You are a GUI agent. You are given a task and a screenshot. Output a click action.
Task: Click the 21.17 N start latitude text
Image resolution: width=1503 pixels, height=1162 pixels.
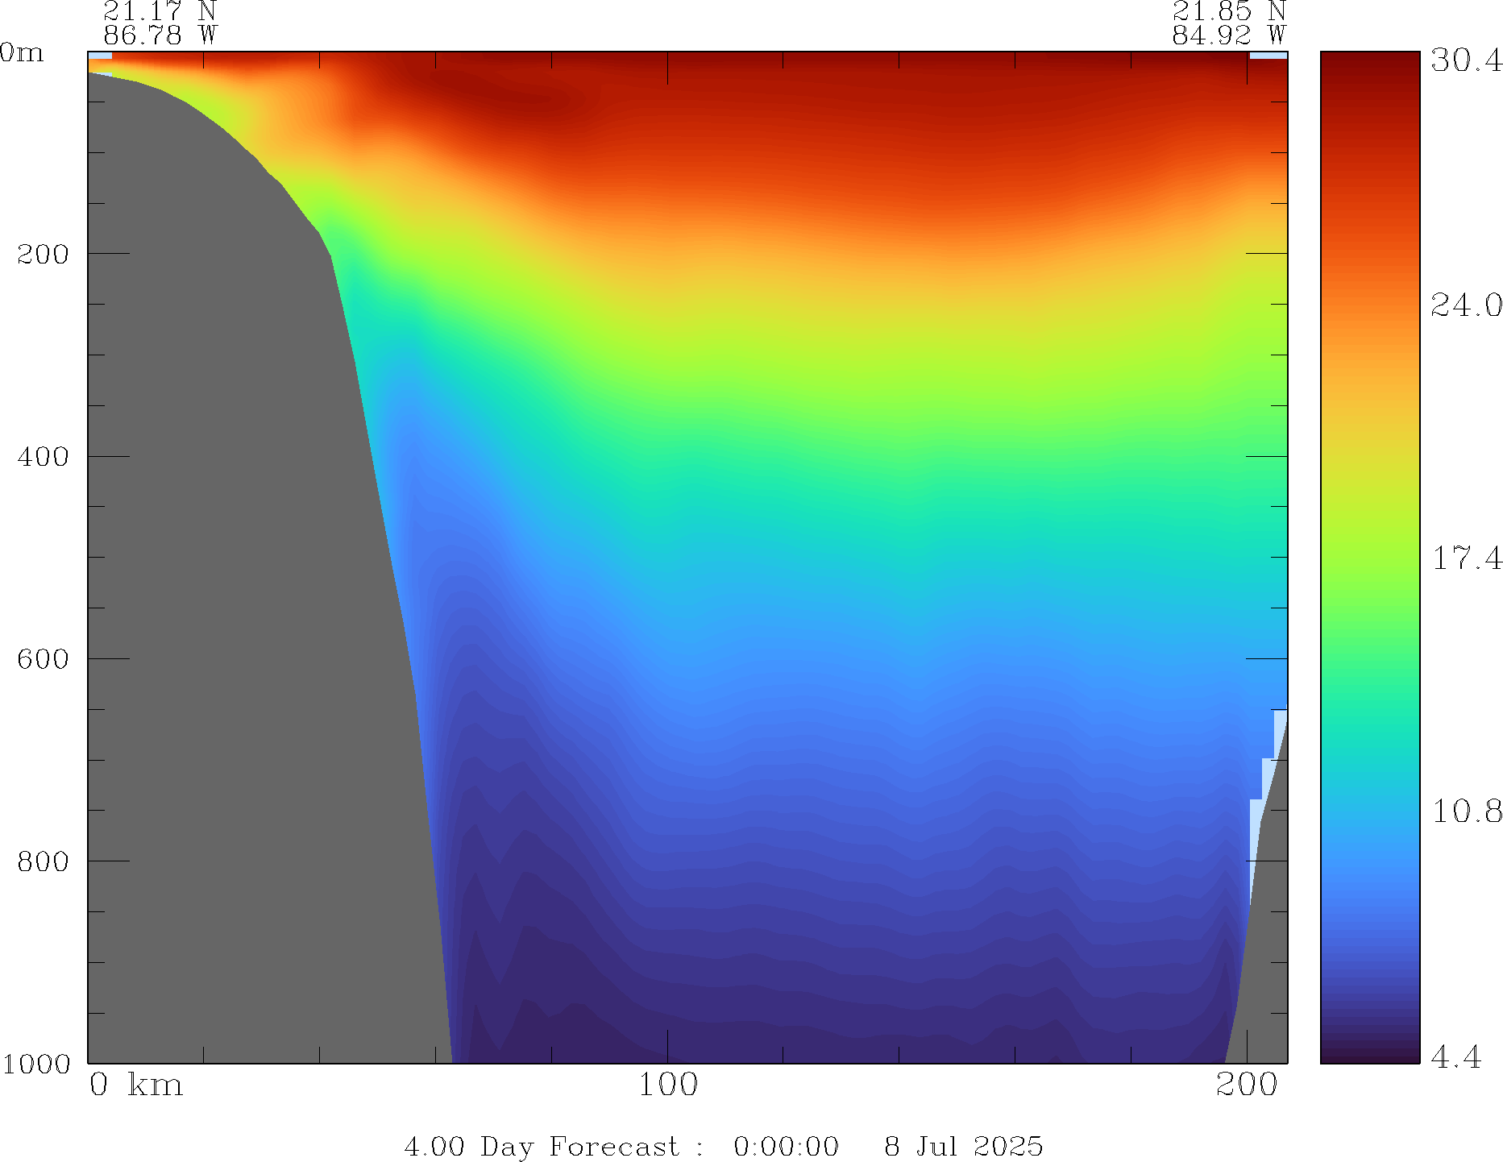[160, 12]
